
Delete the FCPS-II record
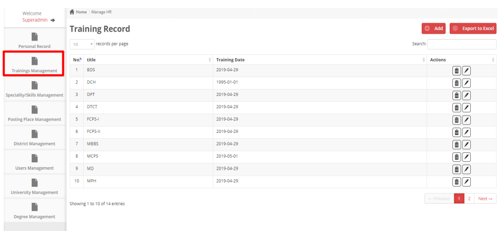(x=457, y=132)
